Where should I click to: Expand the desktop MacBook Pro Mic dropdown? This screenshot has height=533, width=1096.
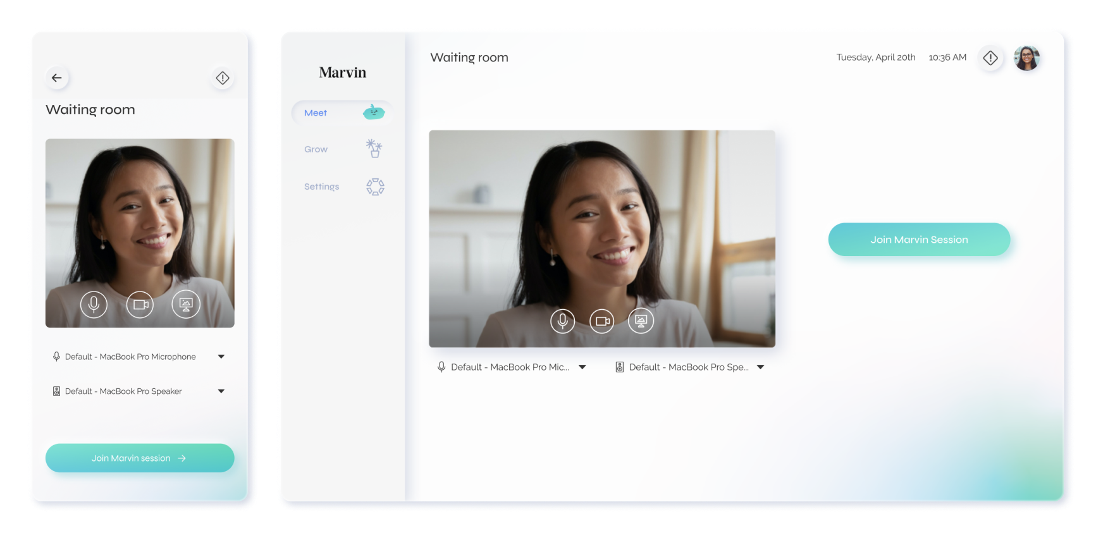click(582, 367)
